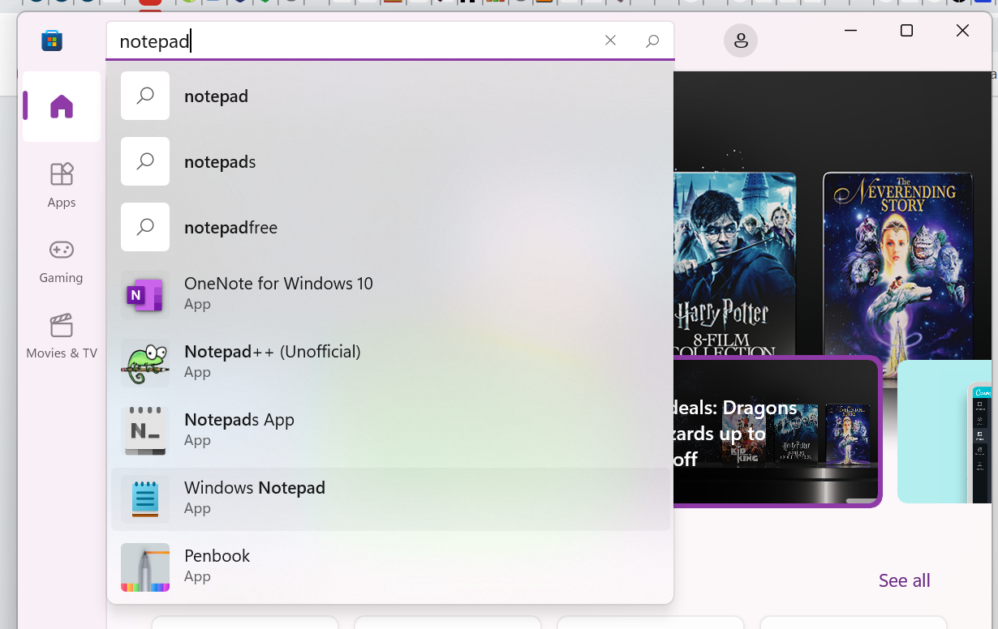The image size is (998, 629).
Task: Open OneNote for Windows 10 result
Action: point(391,293)
